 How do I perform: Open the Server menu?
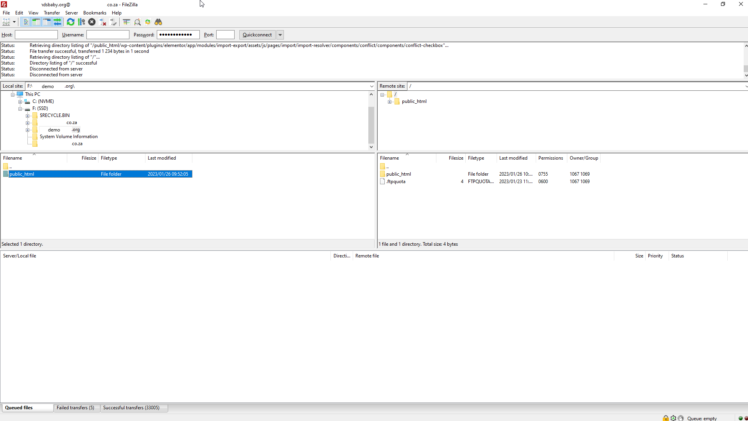tap(72, 13)
